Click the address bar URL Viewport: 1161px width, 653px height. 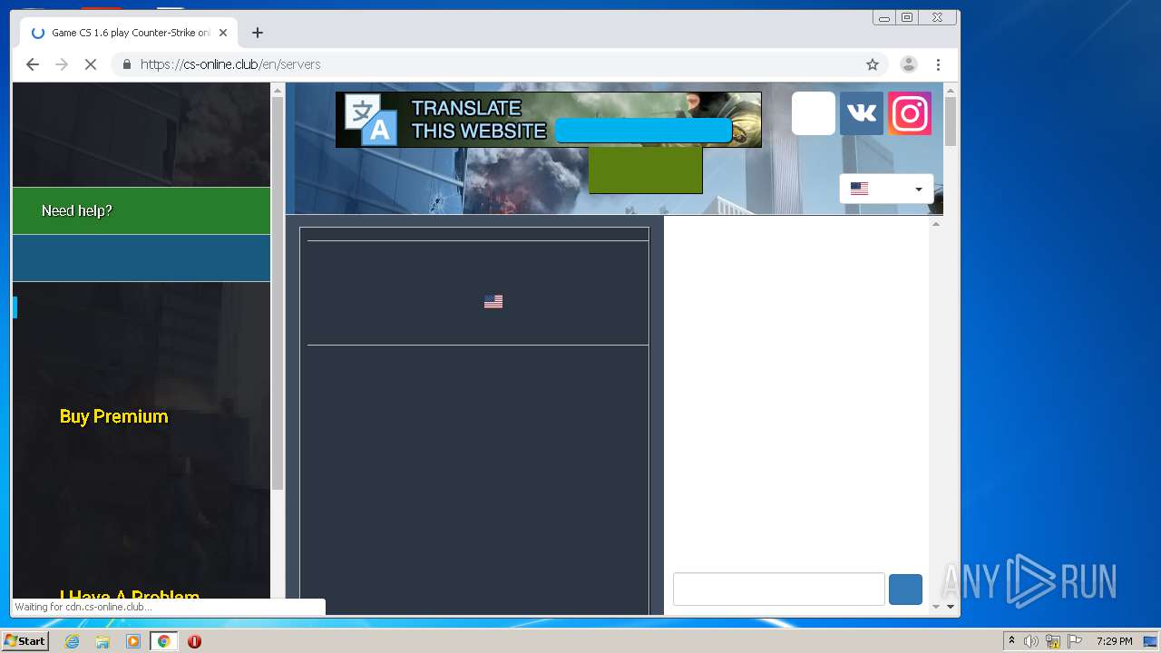pos(230,64)
